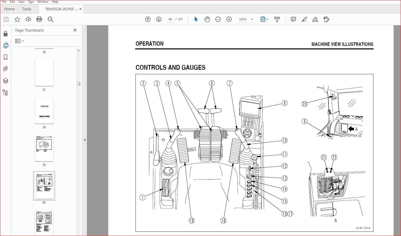Screen dimensions: 401x236
Task: Click the stamp/send for signature icon
Action: click(x=326, y=19)
